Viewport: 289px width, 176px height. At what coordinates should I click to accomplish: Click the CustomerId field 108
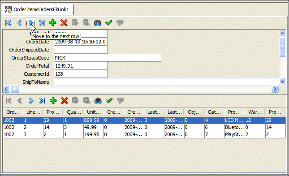pyautogui.click(x=81, y=74)
